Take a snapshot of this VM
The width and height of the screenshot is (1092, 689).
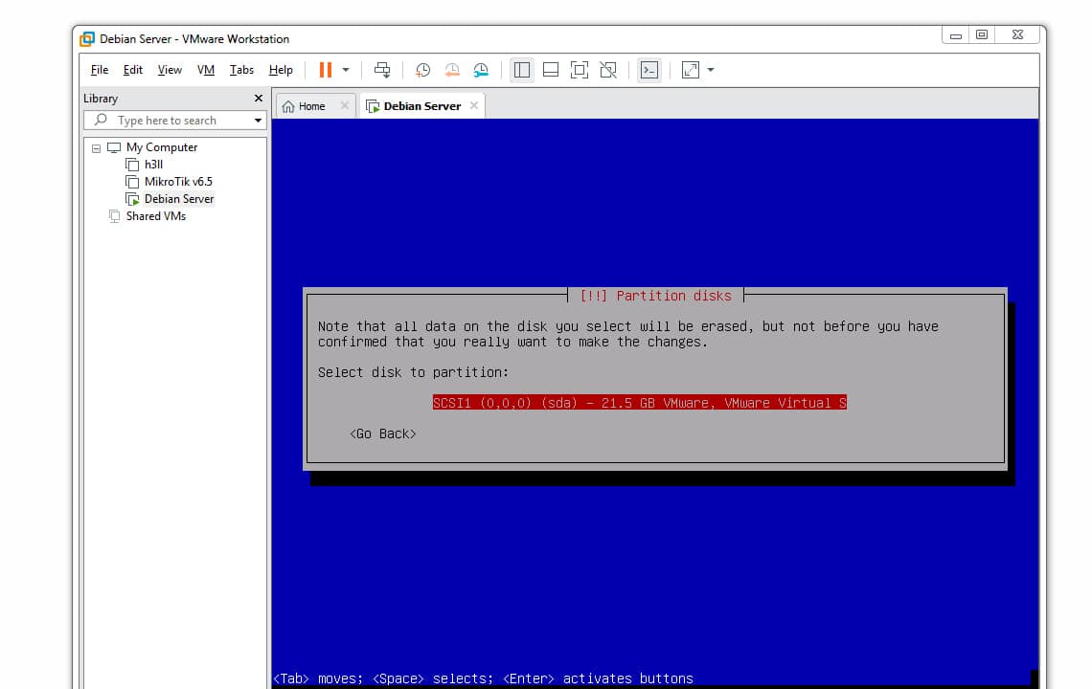pyautogui.click(x=422, y=70)
